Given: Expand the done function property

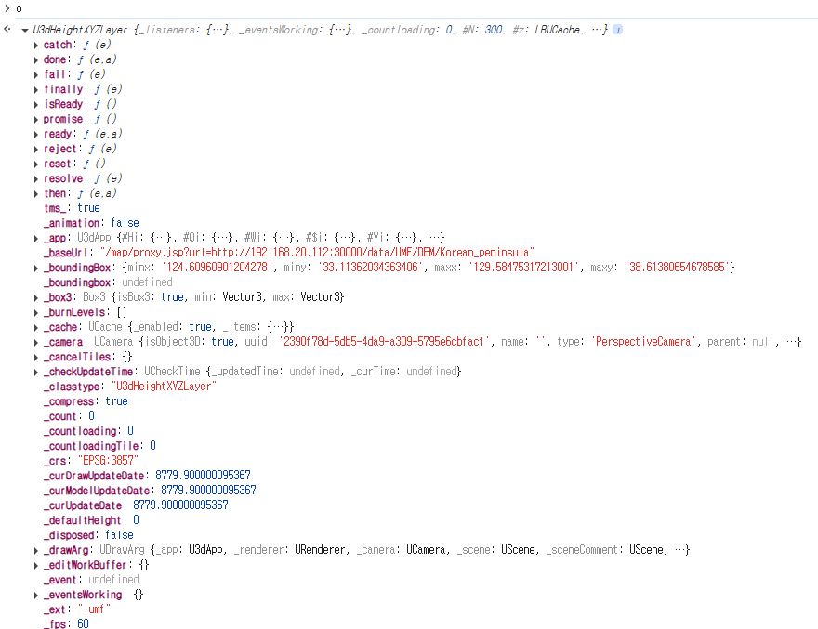Looking at the screenshot, I should tap(36, 60).
